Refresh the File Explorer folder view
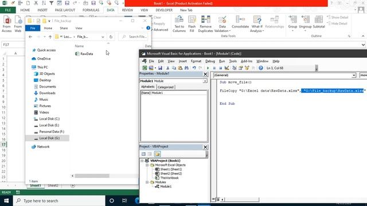Image resolution: width=367 pixels, height=206 pixels. 111,37
